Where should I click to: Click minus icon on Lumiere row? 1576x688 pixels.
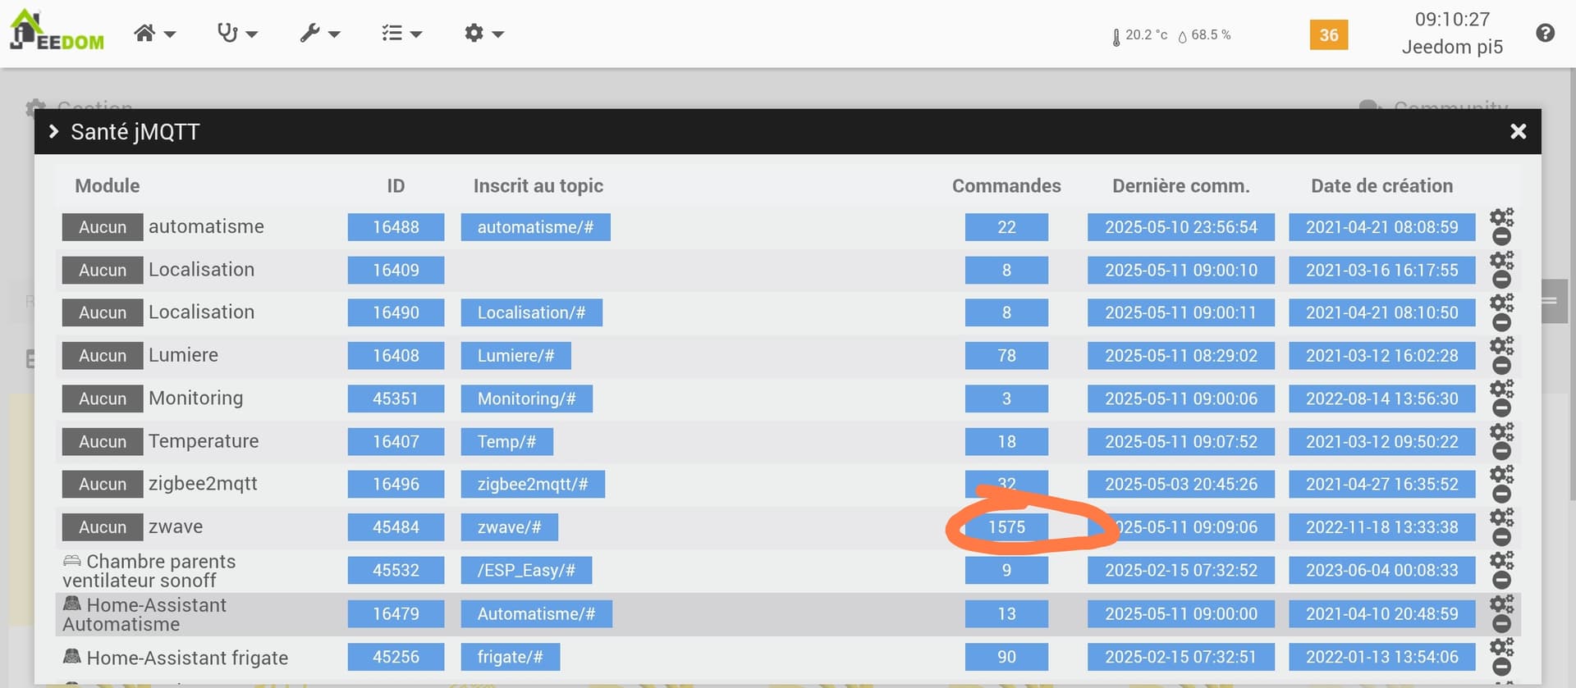(1501, 366)
